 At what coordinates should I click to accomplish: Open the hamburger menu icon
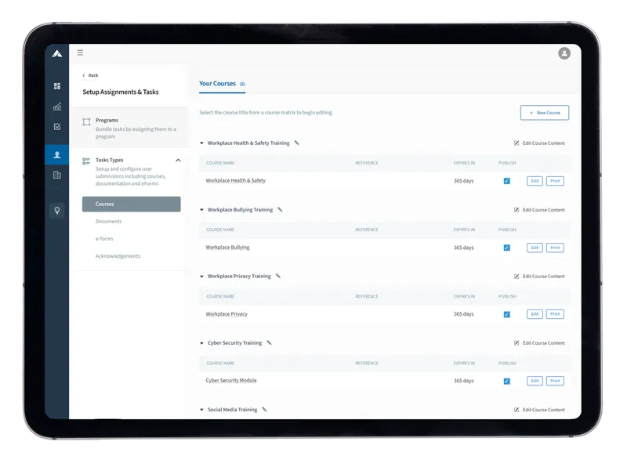pyautogui.click(x=80, y=53)
